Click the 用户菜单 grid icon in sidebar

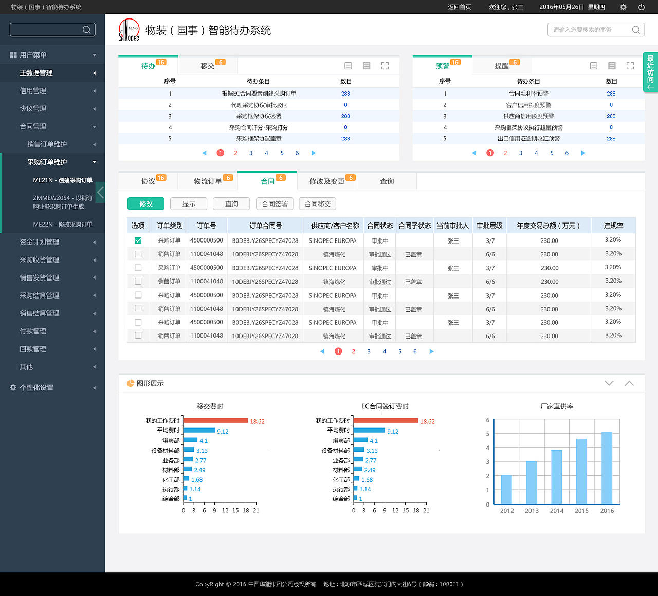(x=12, y=54)
